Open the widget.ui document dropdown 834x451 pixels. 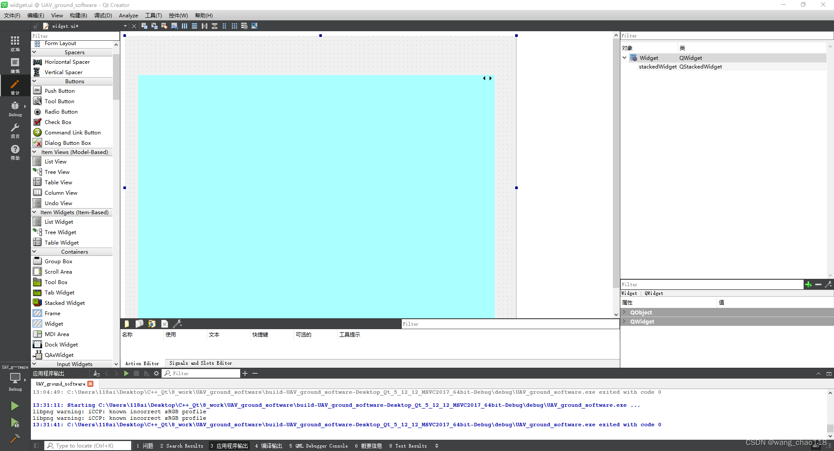pos(125,26)
